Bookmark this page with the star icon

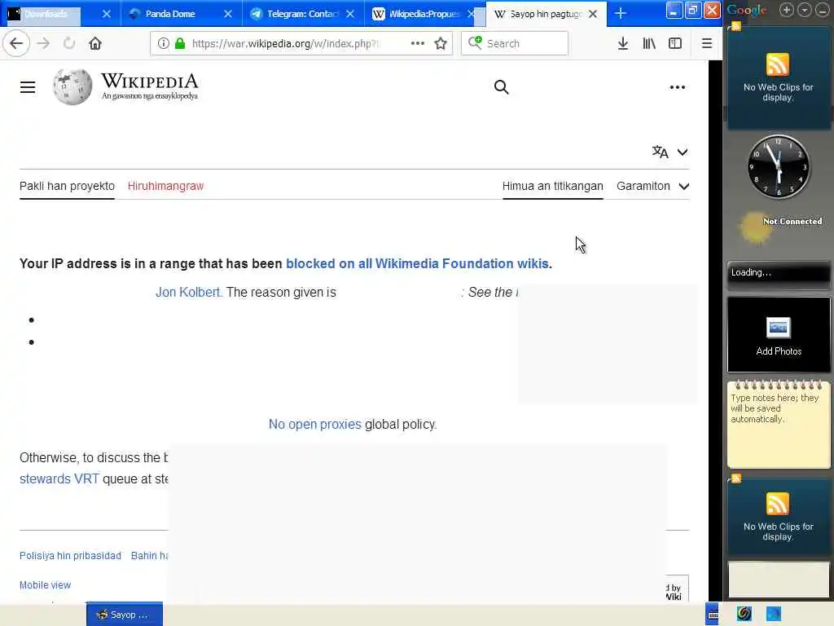pyautogui.click(x=441, y=43)
